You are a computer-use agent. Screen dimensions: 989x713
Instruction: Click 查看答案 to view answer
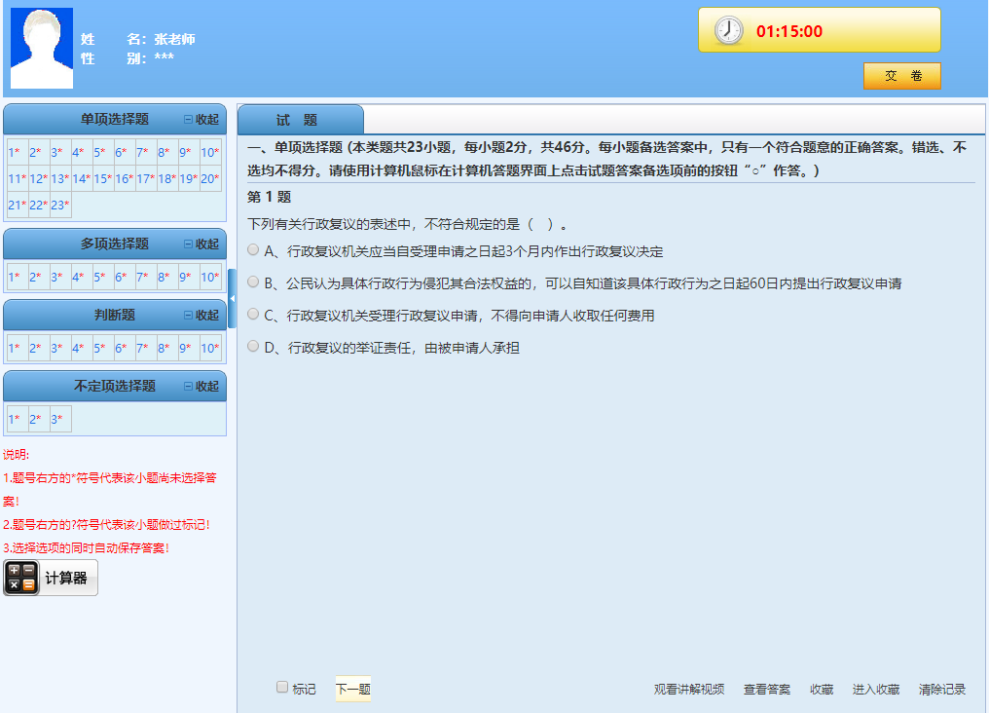(x=767, y=690)
